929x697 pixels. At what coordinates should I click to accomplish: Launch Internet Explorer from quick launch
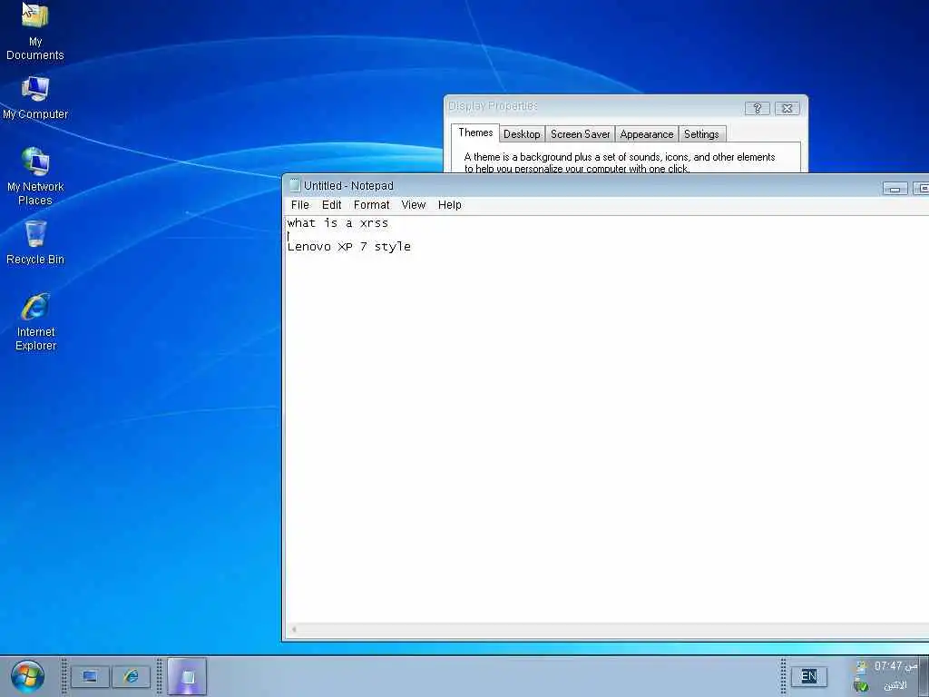pos(131,676)
